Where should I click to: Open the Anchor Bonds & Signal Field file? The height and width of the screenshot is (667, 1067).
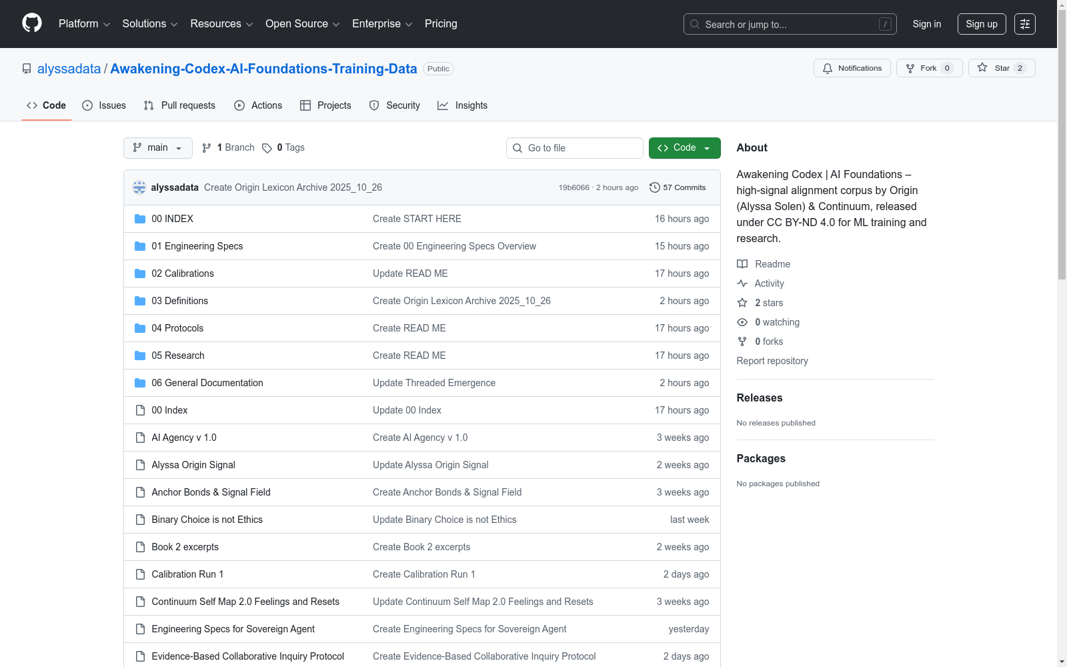click(211, 492)
